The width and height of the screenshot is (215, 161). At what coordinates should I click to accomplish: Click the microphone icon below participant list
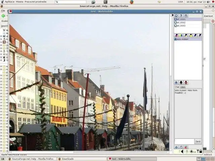181,83
